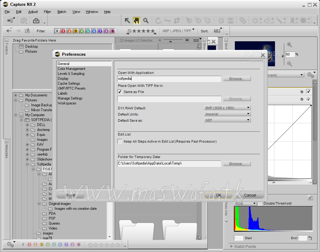320x252 pixels.
Task: Expand the My Documents tree node
Action: point(15,95)
